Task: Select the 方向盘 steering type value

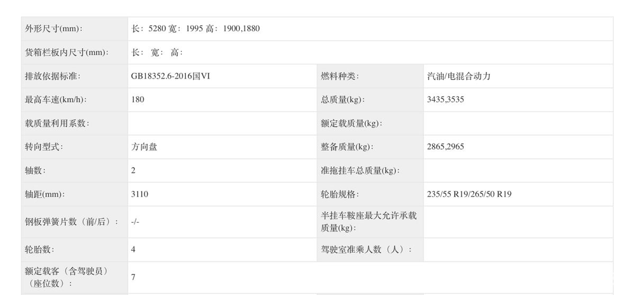Action: click(x=144, y=147)
